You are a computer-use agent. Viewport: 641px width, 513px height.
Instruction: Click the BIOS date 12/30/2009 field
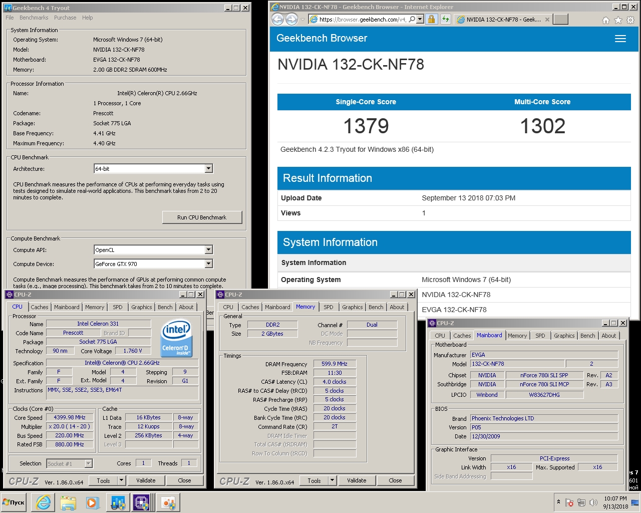click(544, 436)
